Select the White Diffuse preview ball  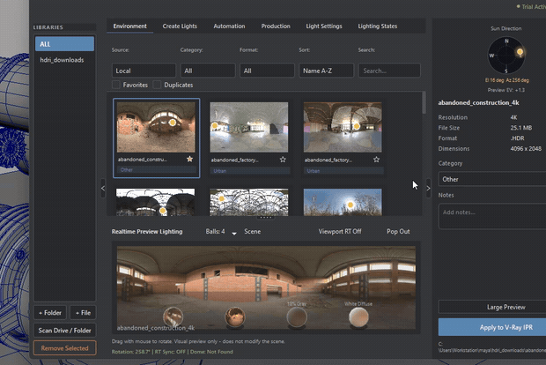[x=358, y=317]
